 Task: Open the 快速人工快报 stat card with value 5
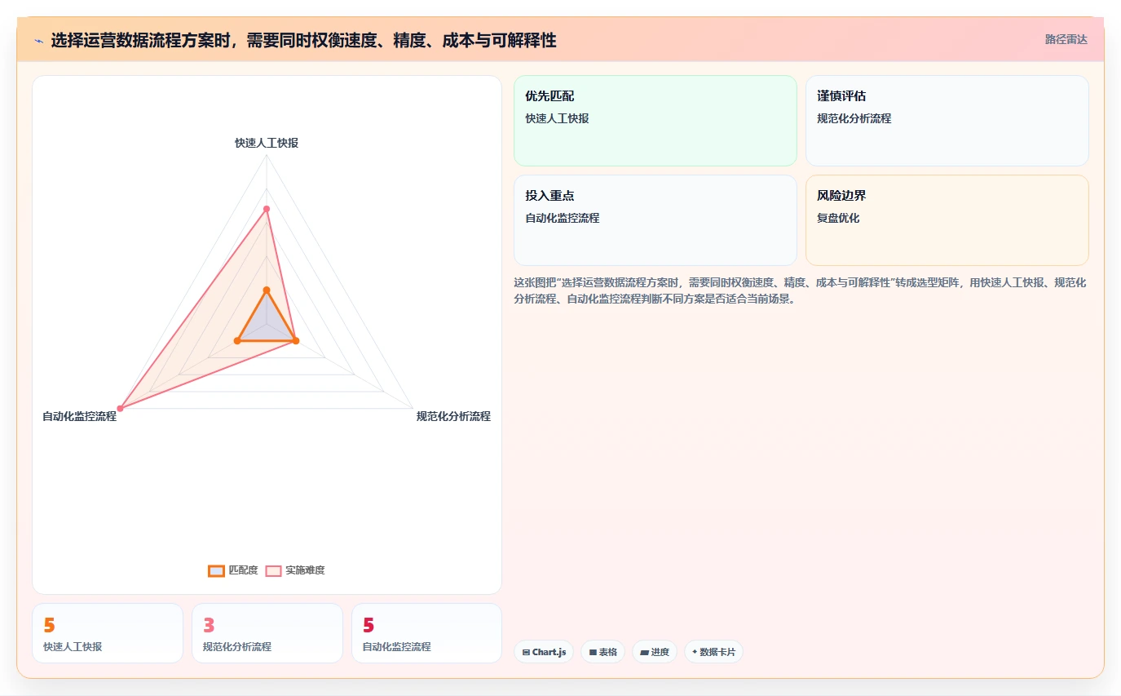pyautogui.click(x=108, y=633)
